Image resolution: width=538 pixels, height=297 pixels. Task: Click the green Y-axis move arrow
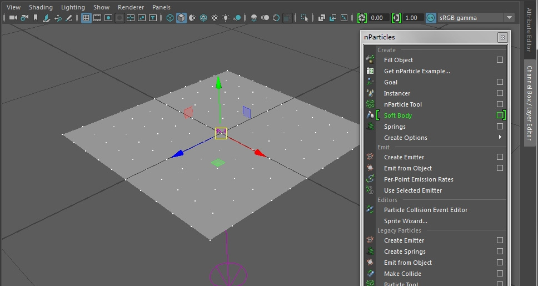pos(218,83)
